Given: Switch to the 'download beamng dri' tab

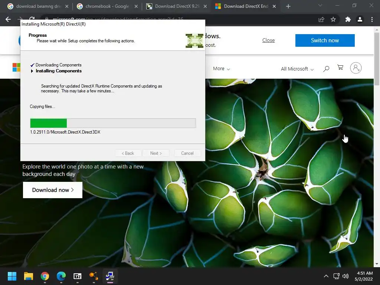Looking at the screenshot, I should (38, 6).
